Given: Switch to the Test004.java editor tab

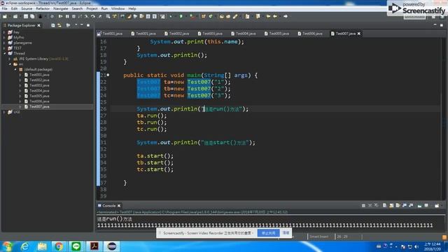Looking at the screenshot, I should (x=244, y=34).
